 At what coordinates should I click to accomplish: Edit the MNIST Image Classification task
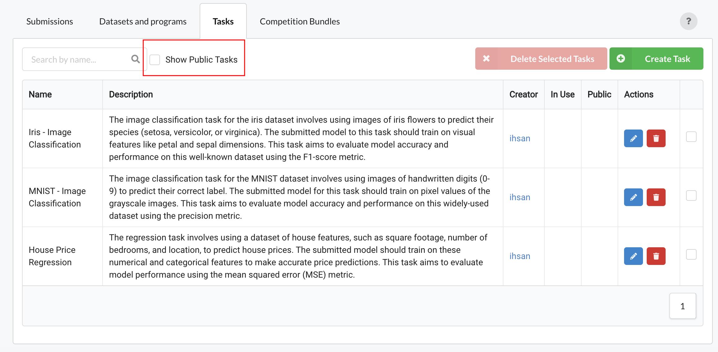pos(633,197)
